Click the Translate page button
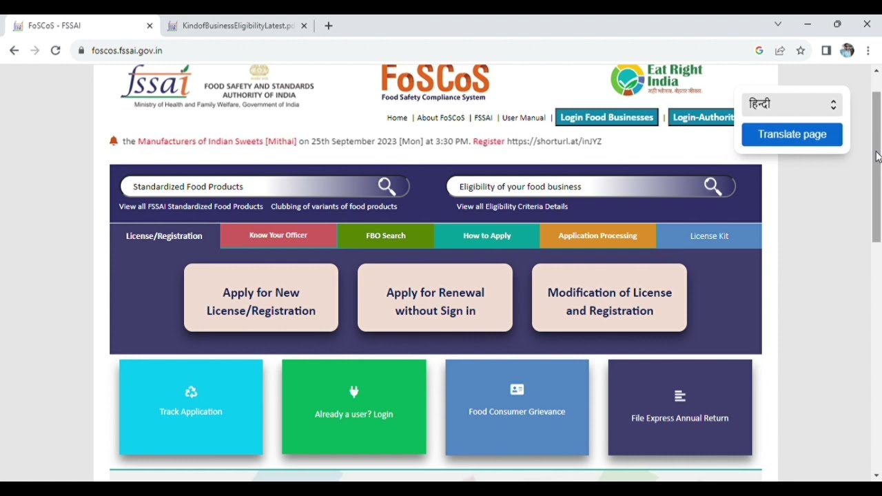 [x=792, y=134]
